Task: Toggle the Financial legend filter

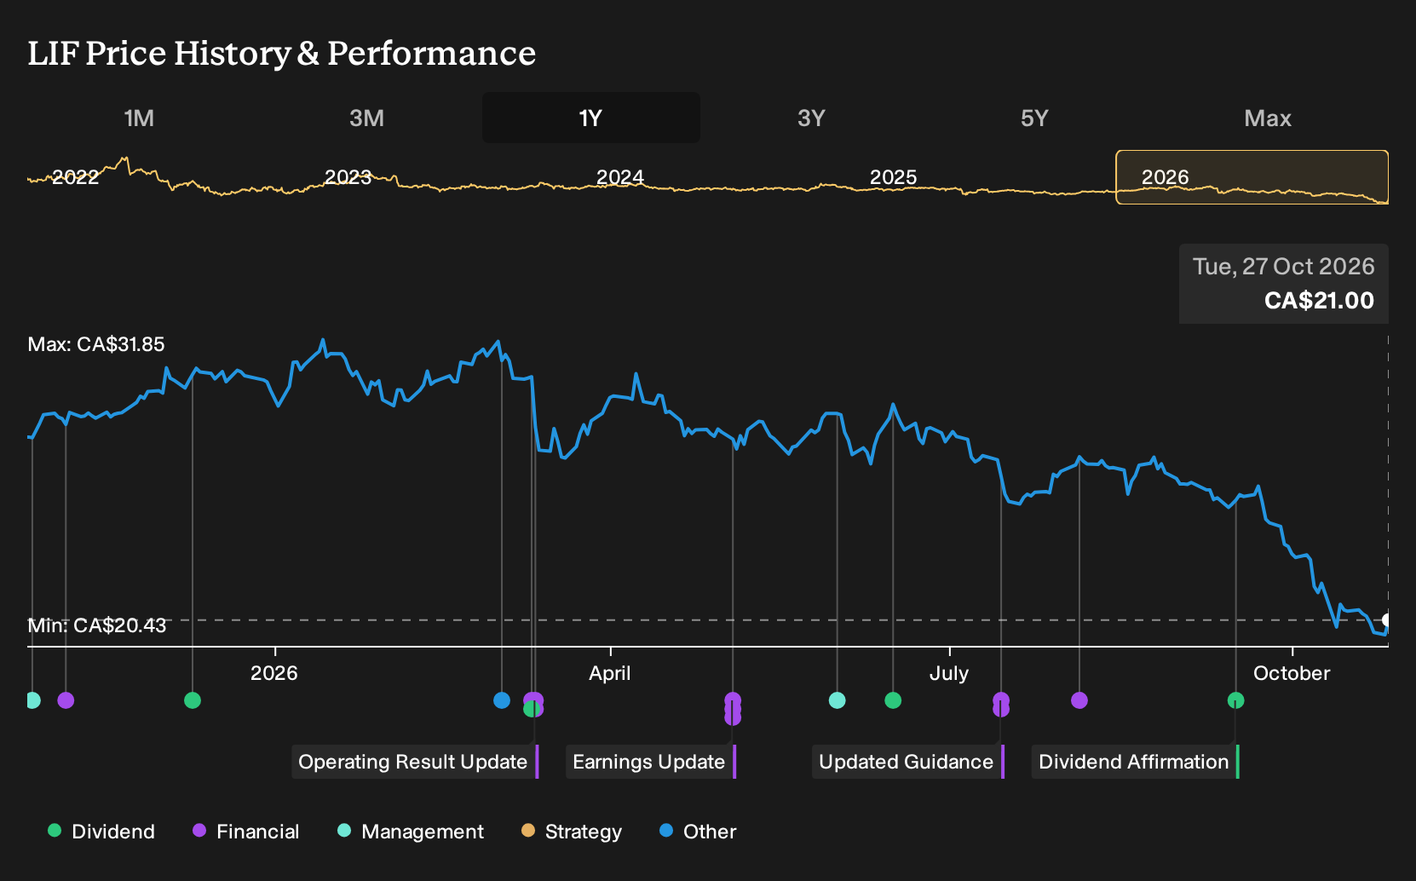Action: pyautogui.click(x=246, y=832)
